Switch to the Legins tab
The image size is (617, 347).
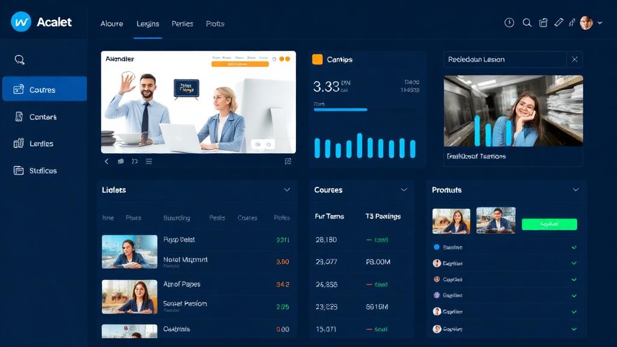[x=148, y=23]
